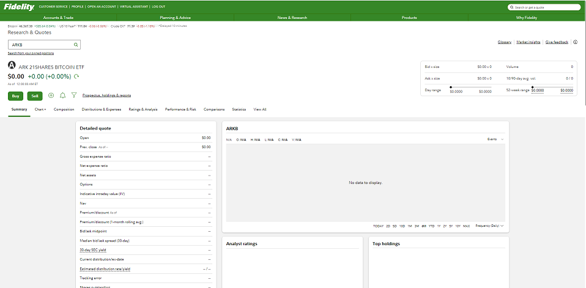Click the green Buy button
Screen dimensions: 586x288
16,96
